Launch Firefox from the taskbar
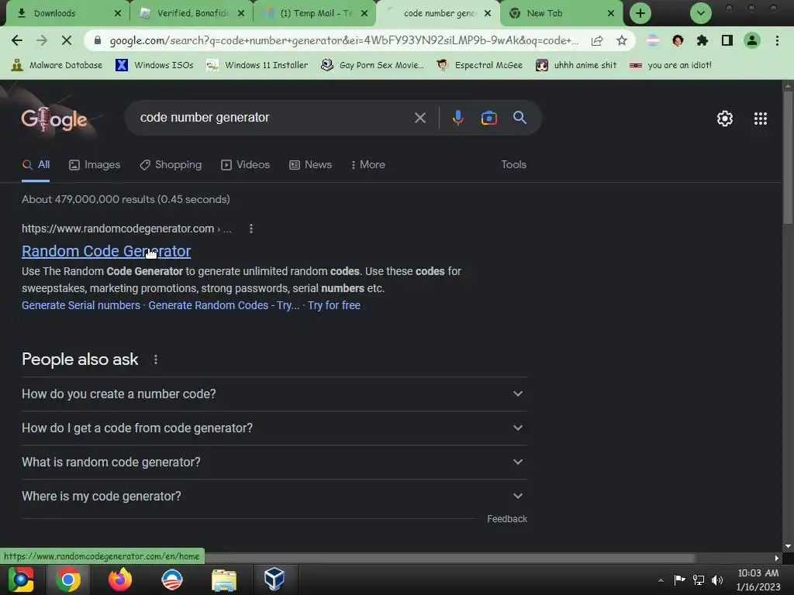 pos(120,580)
